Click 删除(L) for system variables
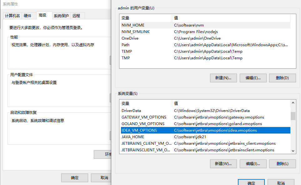This screenshot has width=301, height=185. point(282,163)
